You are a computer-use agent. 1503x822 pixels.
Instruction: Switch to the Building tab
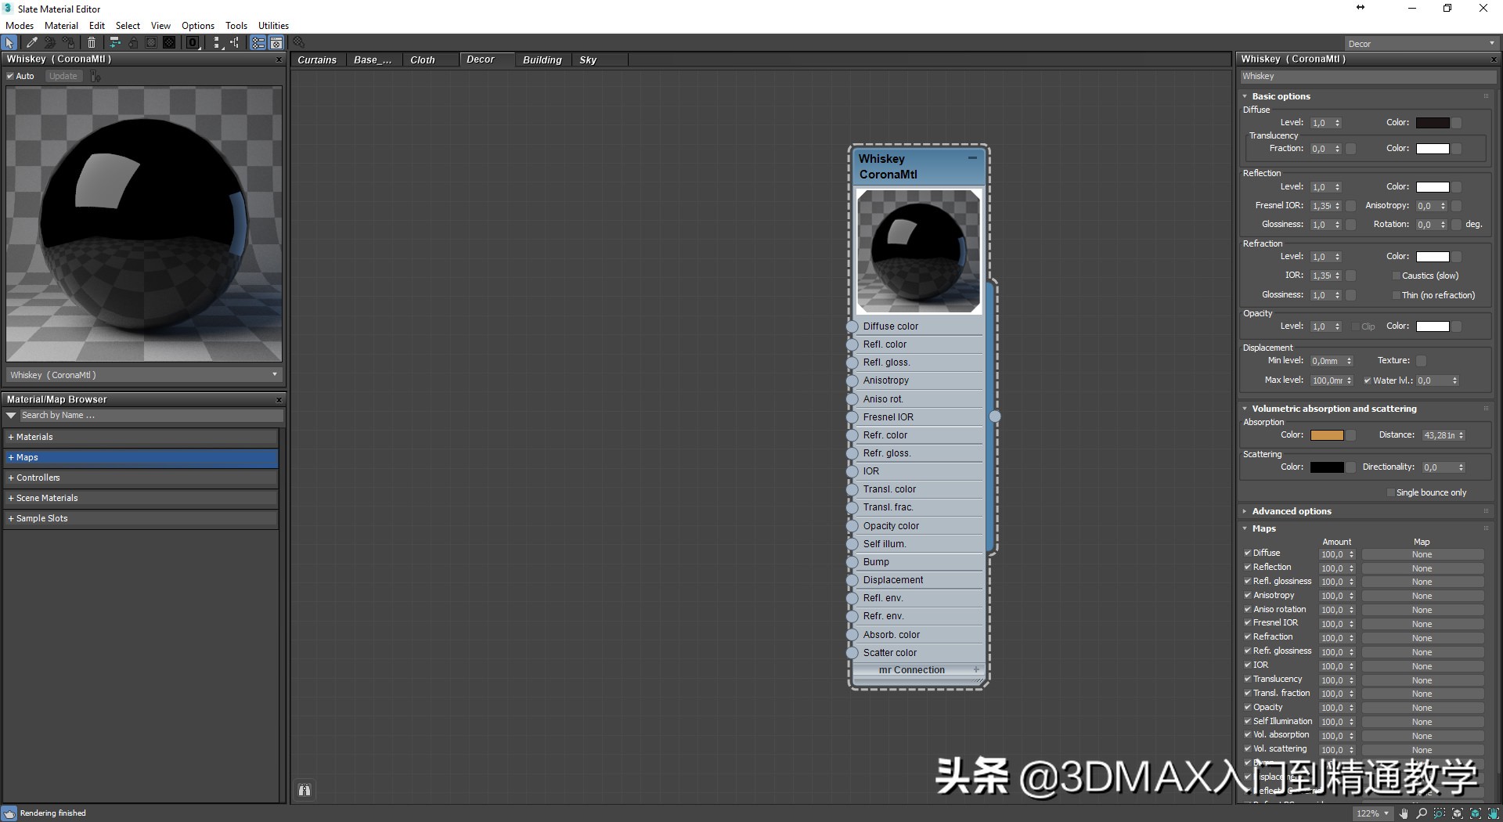[542, 59]
